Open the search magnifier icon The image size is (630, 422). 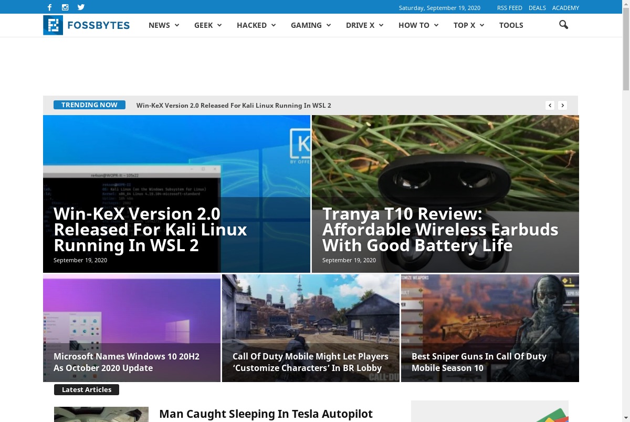pos(563,25)
